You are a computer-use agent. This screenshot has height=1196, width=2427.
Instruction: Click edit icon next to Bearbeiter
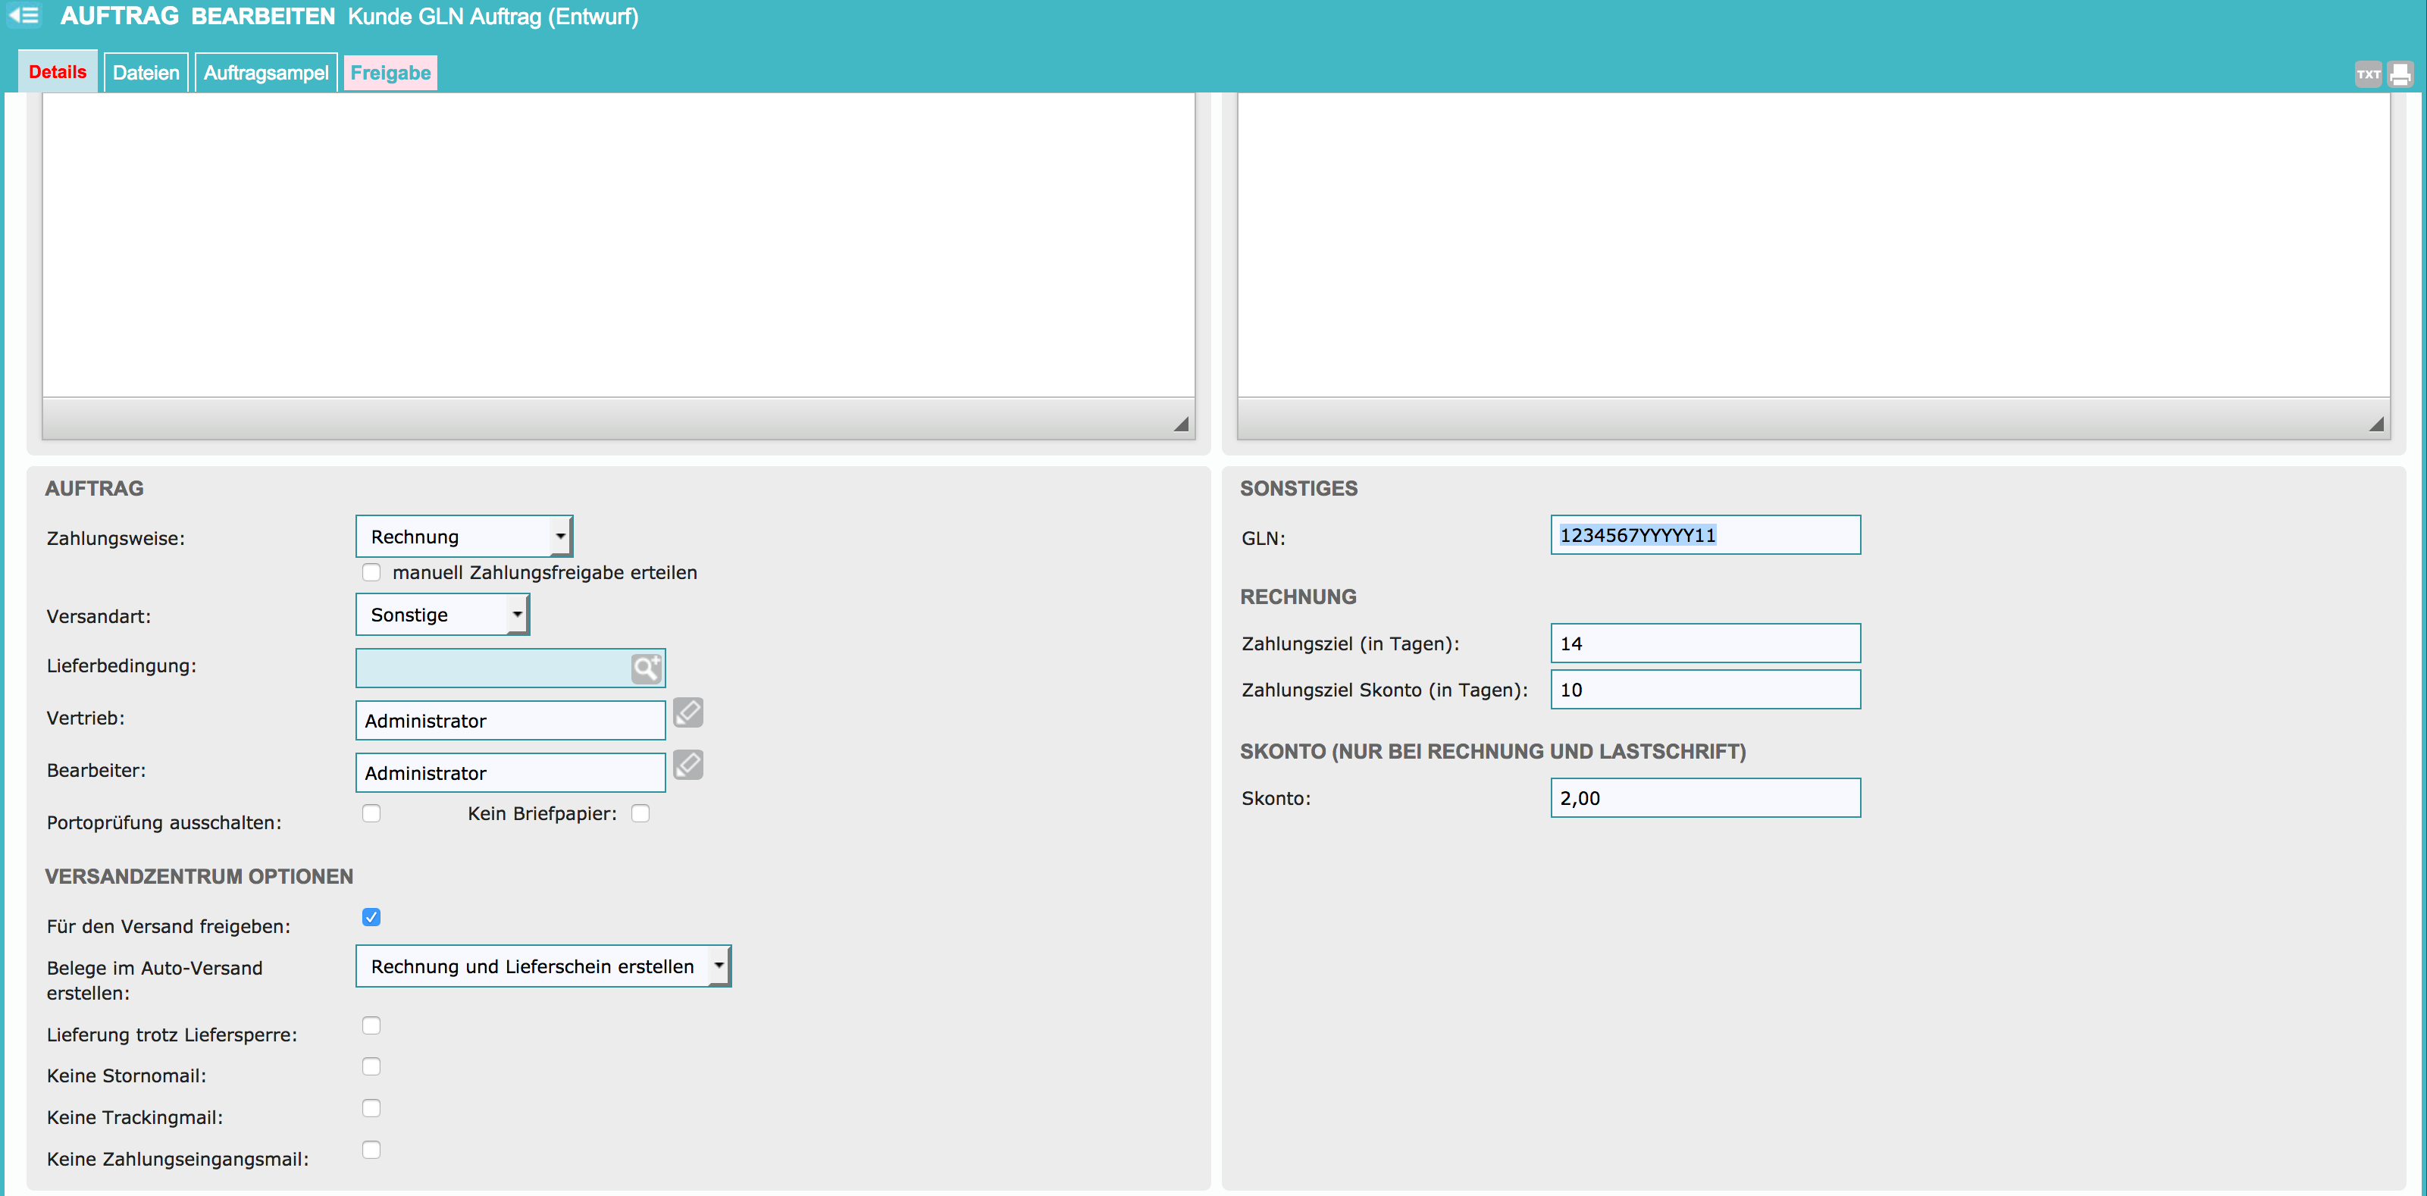click(687, 766)
